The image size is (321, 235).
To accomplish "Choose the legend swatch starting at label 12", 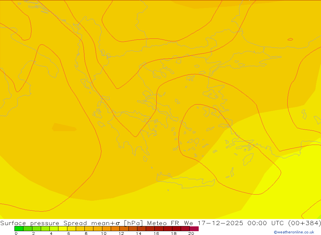I will click(x=124, y=229).
